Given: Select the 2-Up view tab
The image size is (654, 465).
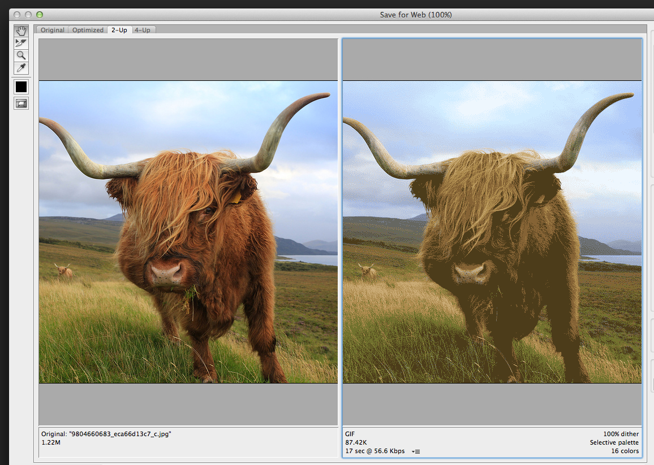Looking at the screenshot, I should coord(119,30).
